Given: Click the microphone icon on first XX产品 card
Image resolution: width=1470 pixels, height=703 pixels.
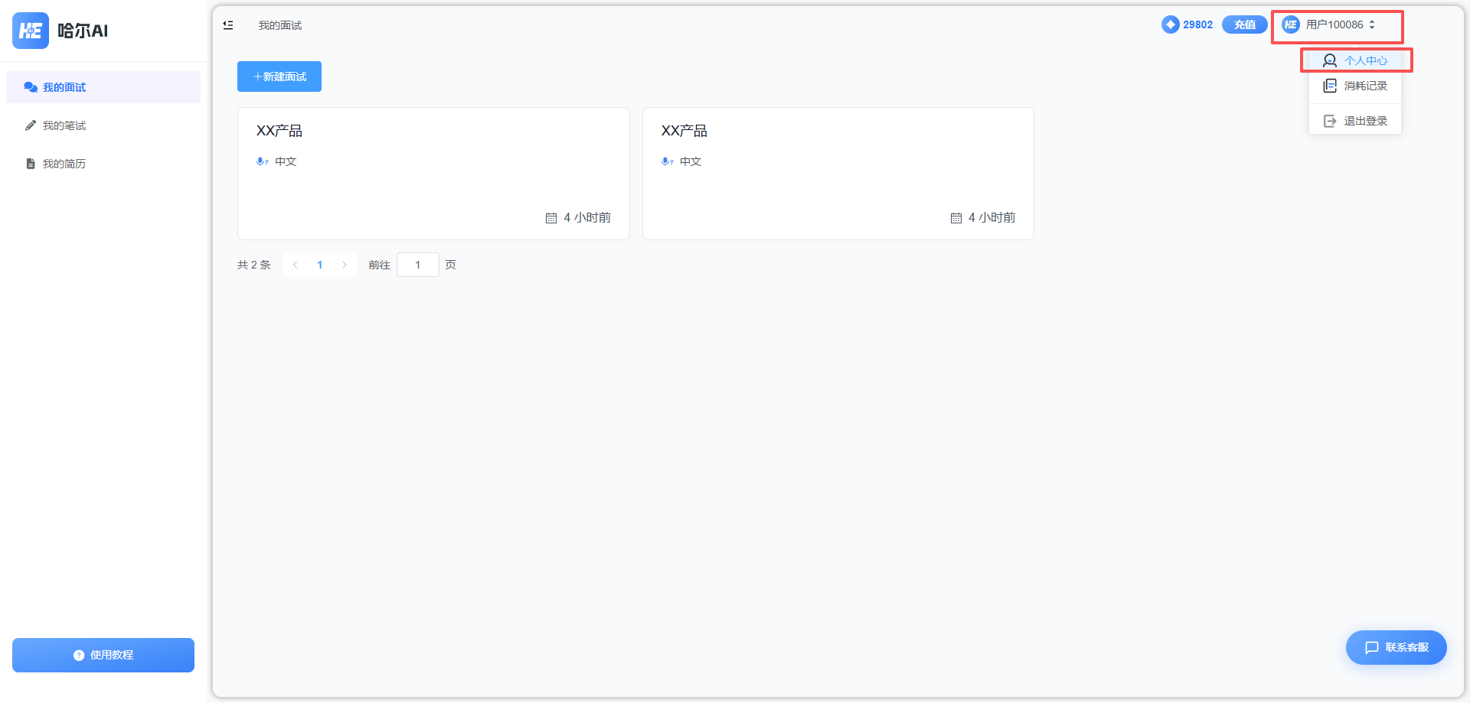Looking at the screenshot, I should pyautogui.click(x=262, y=161).
